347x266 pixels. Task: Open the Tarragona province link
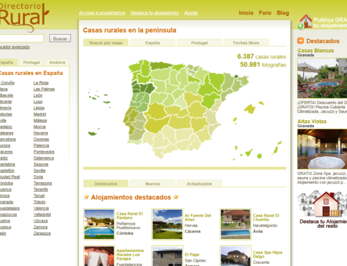coord(42,183)
